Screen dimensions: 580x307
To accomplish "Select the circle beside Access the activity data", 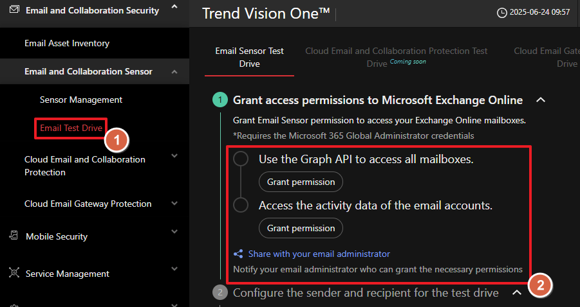I will pyautogui.click(x=241, y=206).
